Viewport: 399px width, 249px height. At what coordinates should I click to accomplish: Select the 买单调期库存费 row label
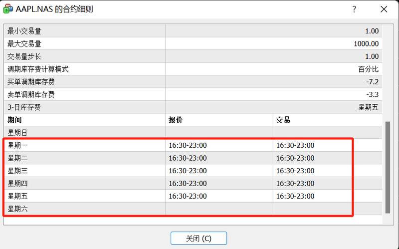pyautogui.click(x=31, y=82)
